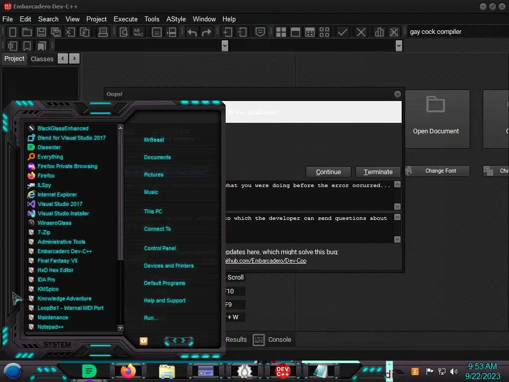The image size is (509, 382).
Task: Click scroll-up arrow of Start menu program list
Action: [x=120, y=128]
